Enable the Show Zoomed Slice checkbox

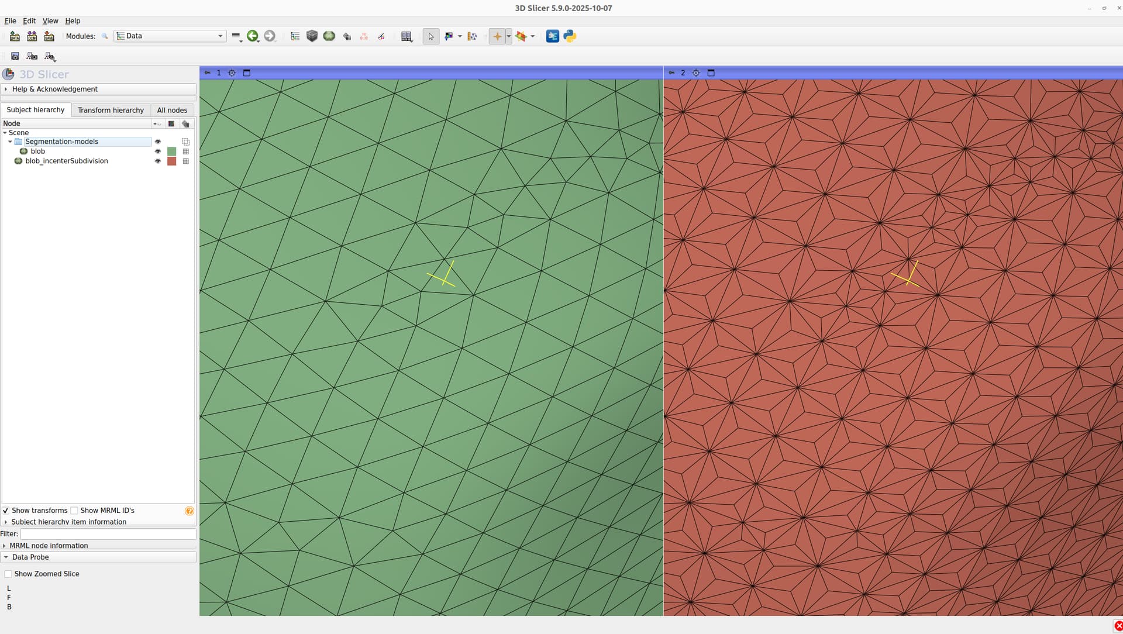8,574
